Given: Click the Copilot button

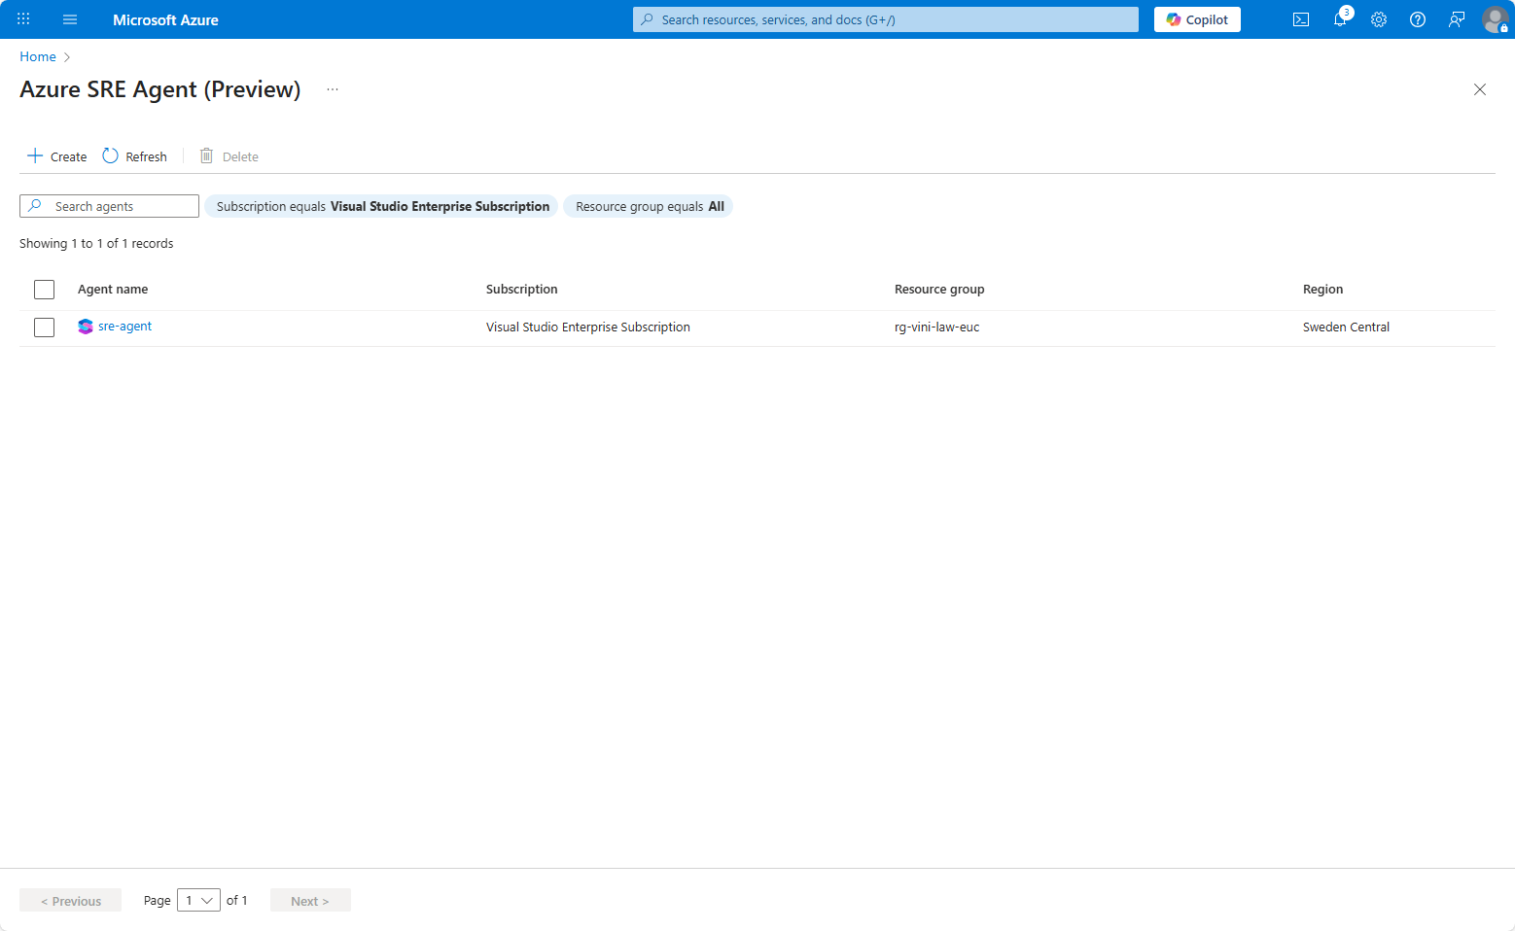Looking at the screenshot, I should click(1197, 19).
